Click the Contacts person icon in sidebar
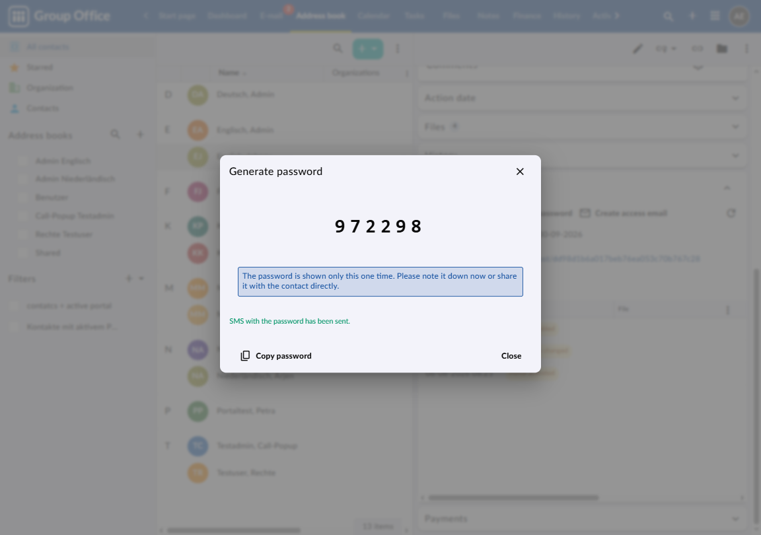Screen dimensions: 761x535 click(x=15, y=108)
